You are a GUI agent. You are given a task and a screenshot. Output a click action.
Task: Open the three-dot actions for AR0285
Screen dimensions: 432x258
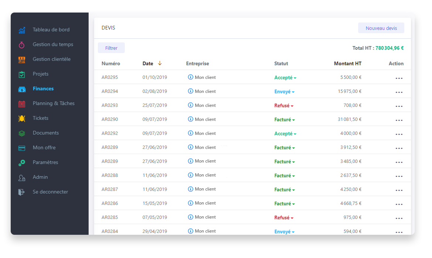pyautogui.click(x=399, y=219)
